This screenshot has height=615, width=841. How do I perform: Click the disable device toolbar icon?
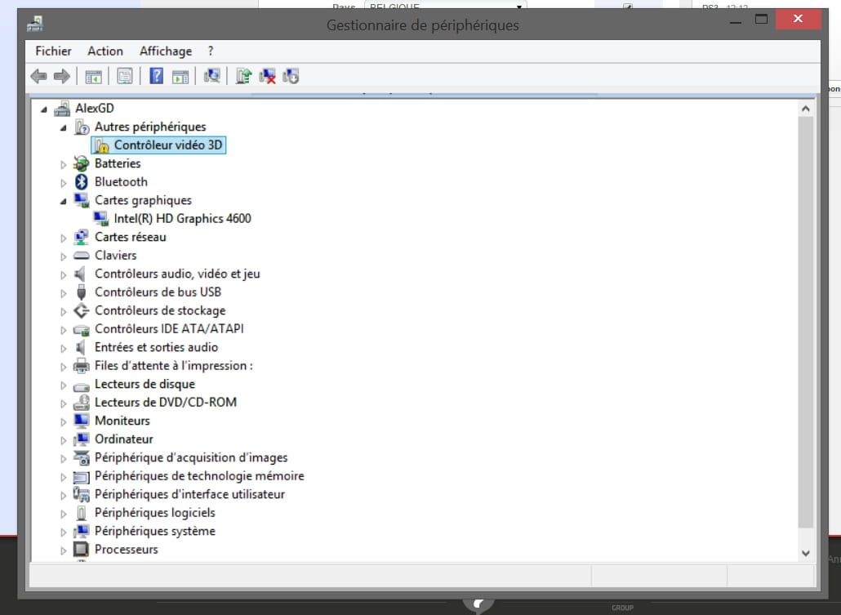291,76
